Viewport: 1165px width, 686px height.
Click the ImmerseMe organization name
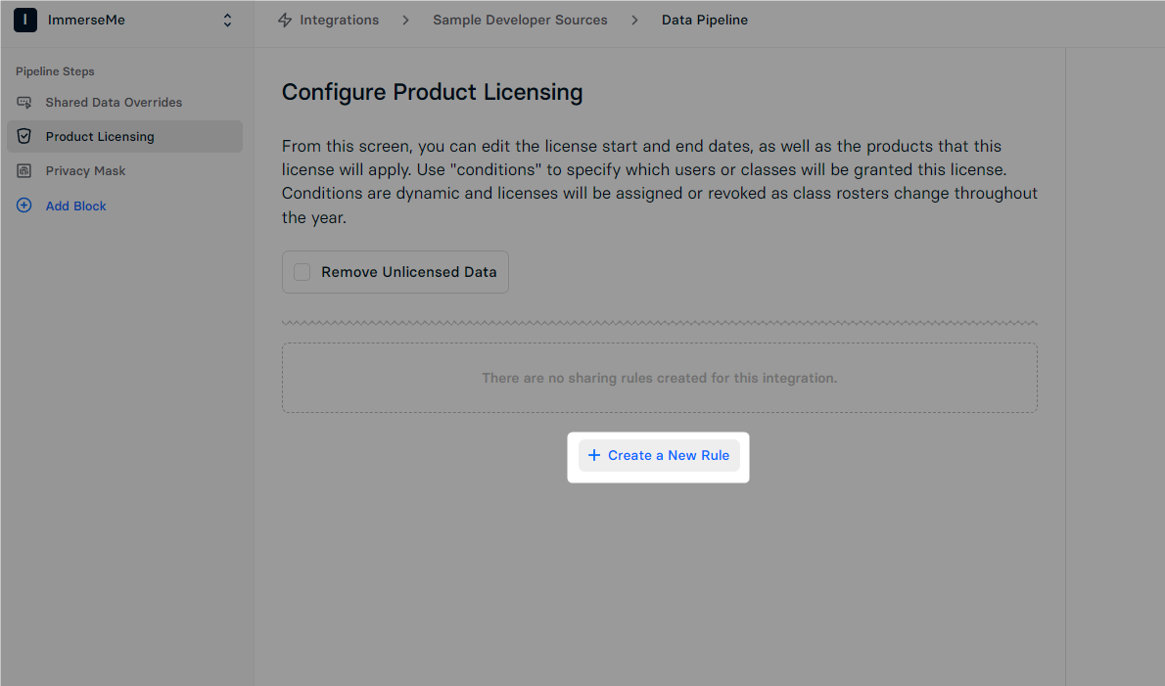(86, 20)
